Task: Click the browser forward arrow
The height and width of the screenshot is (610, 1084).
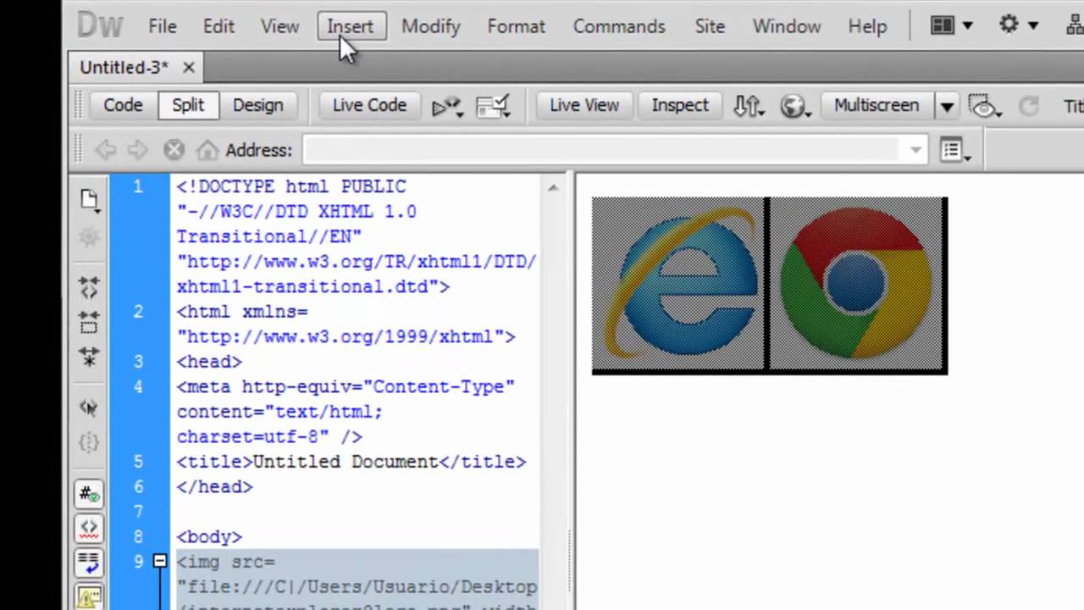Action: pos(137,150)
